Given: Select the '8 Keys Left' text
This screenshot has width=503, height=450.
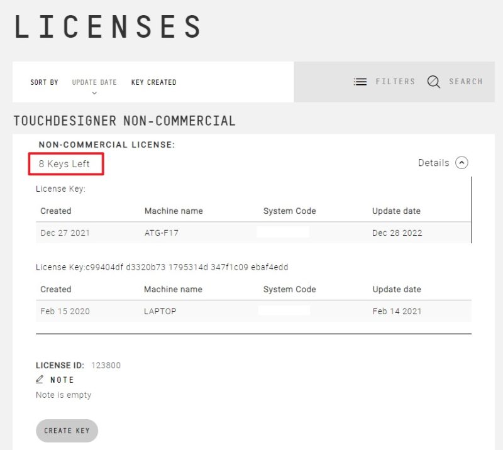Looking at the screenshot, I should 64,164.
